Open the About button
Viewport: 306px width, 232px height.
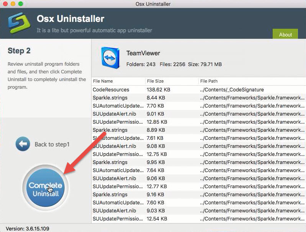click(x=285, y=34)
